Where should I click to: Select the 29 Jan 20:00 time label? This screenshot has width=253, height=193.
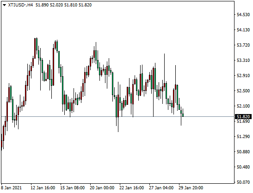(x=191, y=188)
